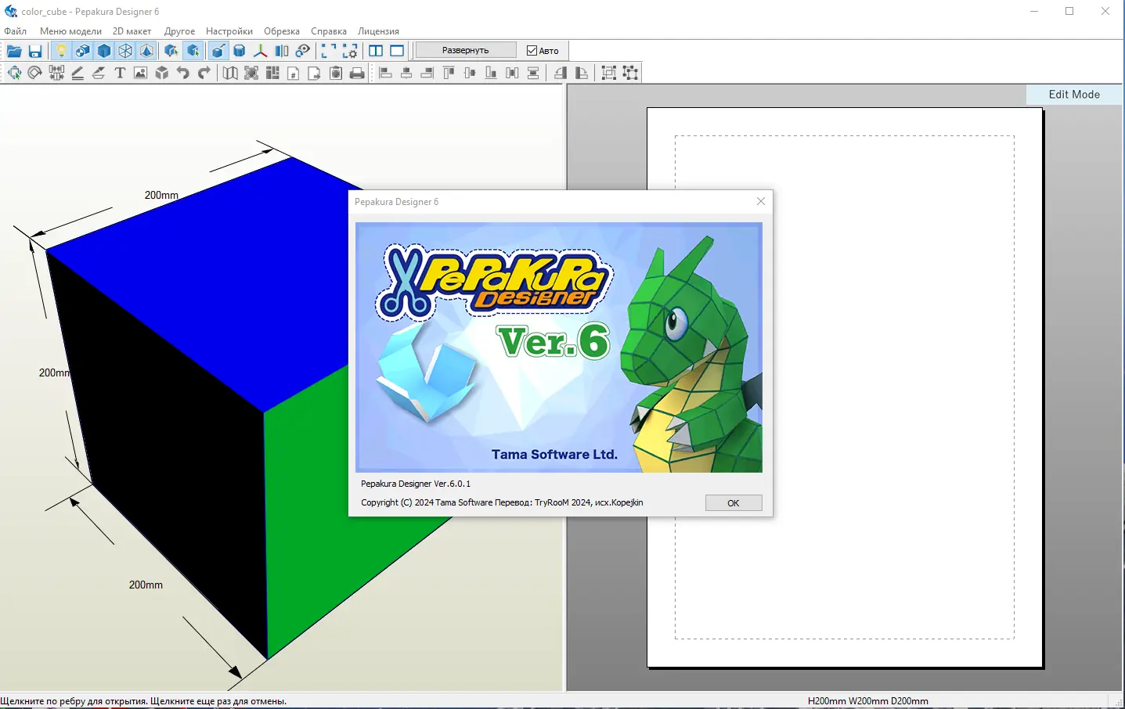
Task: Toggle the solid blue cube faces icon
Action: (x=104, y=51)
